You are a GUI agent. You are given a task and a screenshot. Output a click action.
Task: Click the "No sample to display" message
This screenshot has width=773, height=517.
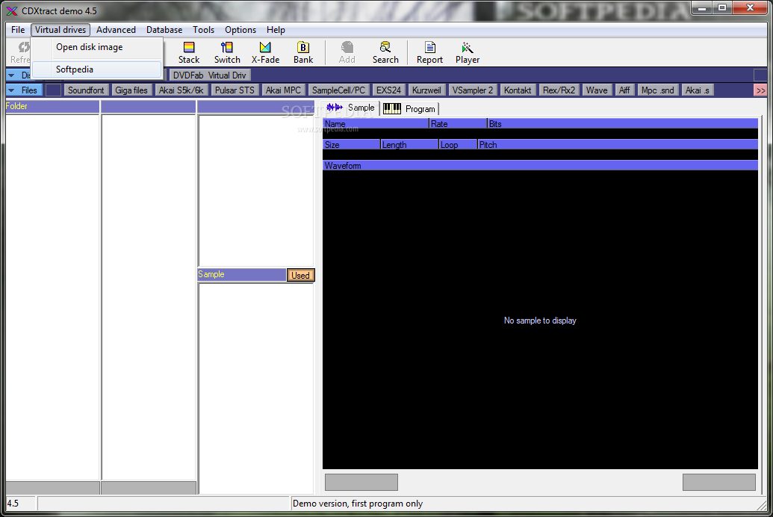coord(540,321)
